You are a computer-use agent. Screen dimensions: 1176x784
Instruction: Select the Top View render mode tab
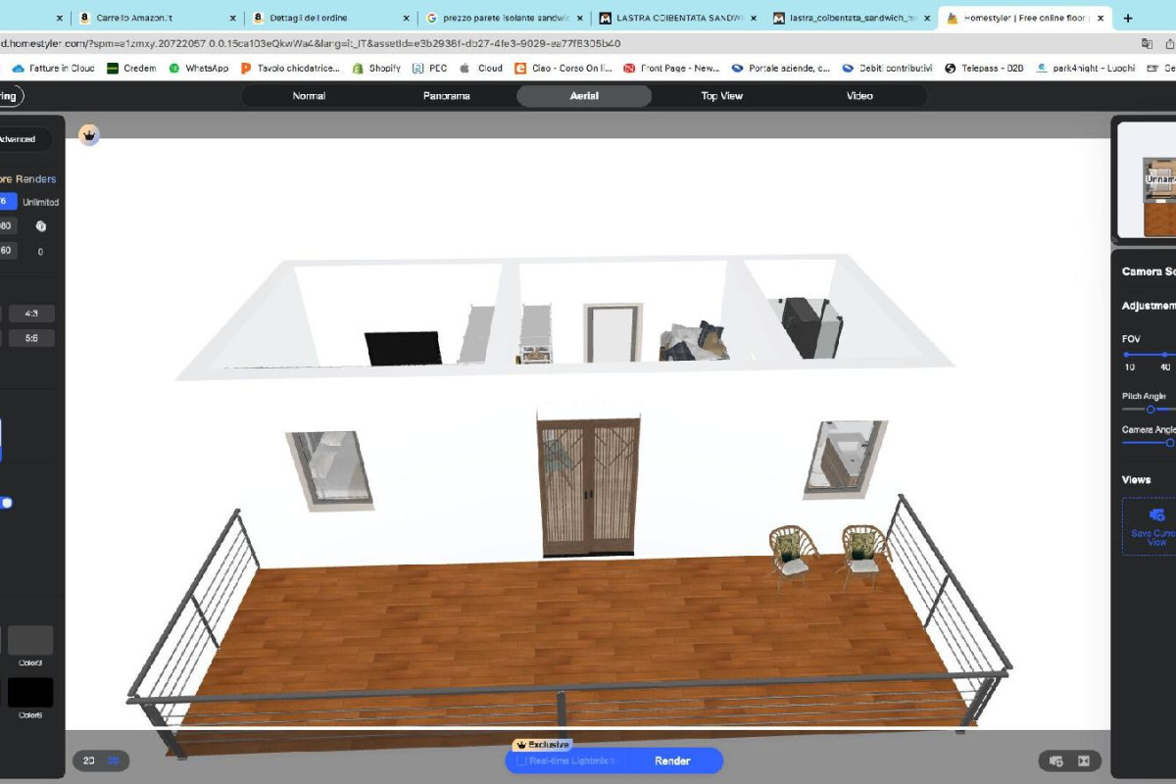coord(722,96)
